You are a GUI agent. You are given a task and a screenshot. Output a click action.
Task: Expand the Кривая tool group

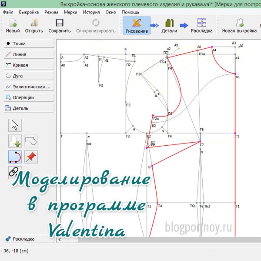pyautogui.click(x=29, y=65)
